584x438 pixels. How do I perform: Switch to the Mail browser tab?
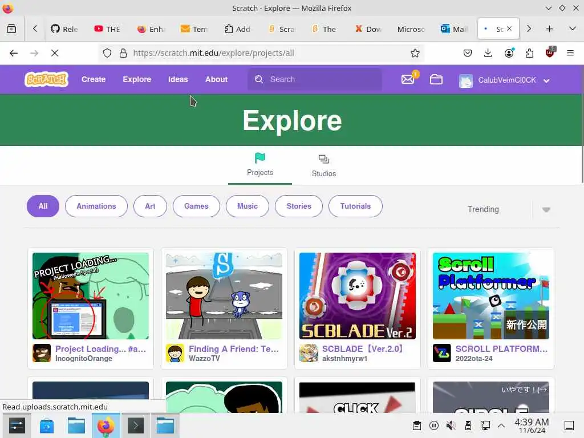pos(453,29)
